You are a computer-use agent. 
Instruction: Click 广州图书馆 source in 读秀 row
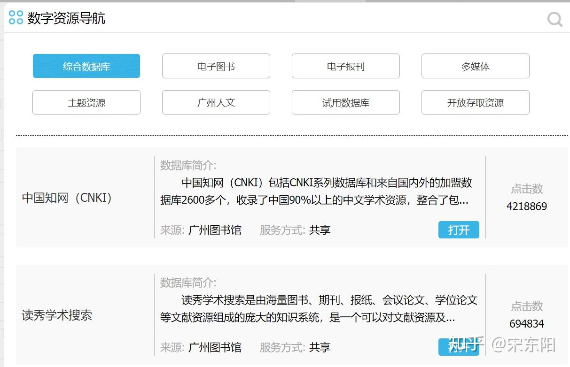click(x=215, y=347)
